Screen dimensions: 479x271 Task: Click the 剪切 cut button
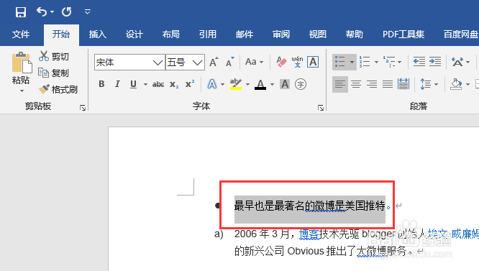tap(54, 57)
